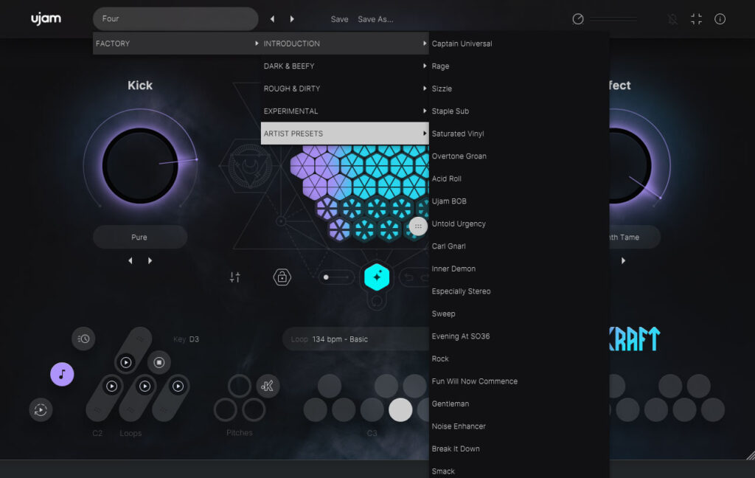Click the ujam logo
The height and width of the screenshot is (478, 755).
[x=46, y=18]
